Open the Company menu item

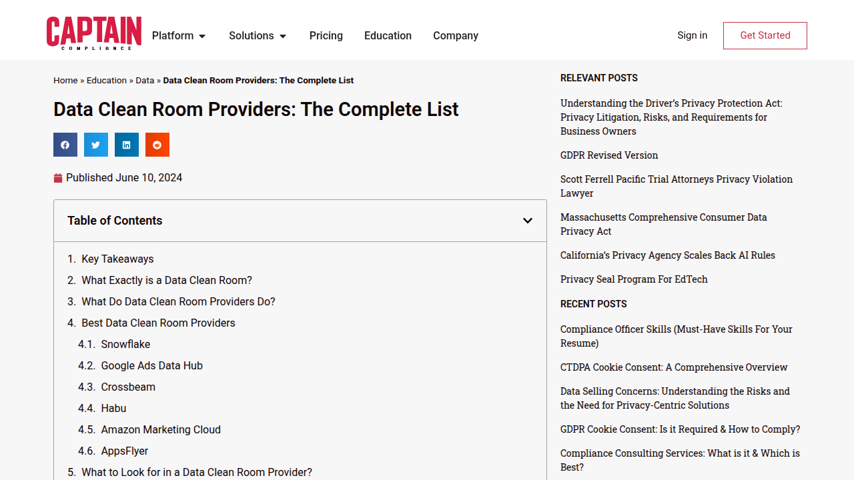tap(456, 36)
